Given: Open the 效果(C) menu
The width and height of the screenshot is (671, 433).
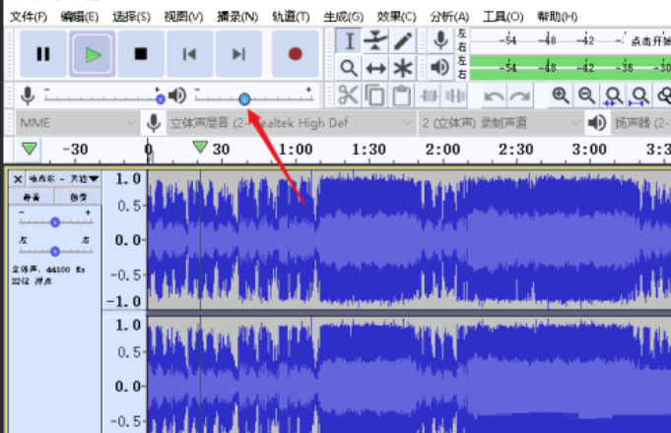Looking at the screenshot, I should click(x=396, y=17).
